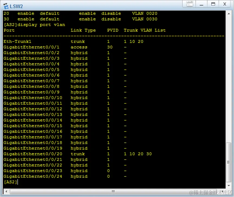Click the 'Trunk VLAN List' column header

[x=145, y=30]
